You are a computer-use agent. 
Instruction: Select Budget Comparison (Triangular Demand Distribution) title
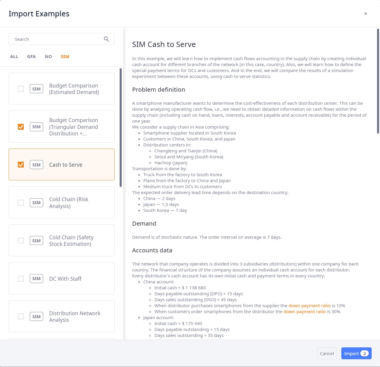[x=74, y=127]
